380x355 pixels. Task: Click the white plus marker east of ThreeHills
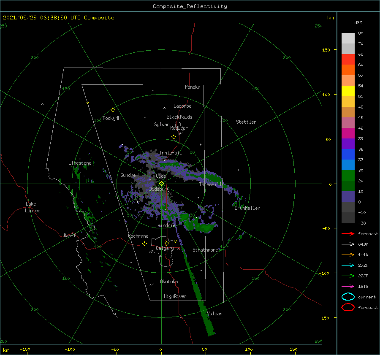239,170
